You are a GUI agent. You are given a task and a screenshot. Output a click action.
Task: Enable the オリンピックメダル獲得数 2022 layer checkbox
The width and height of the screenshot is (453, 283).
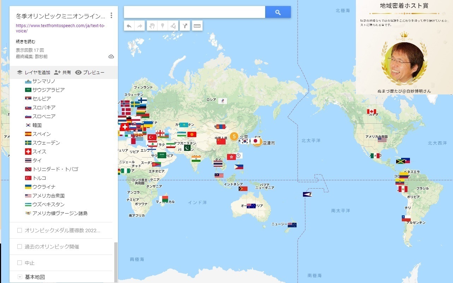[20, 230]
